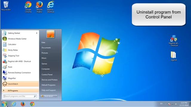Open Documents from Start menu
191x107 pixels.
point(46,48)
